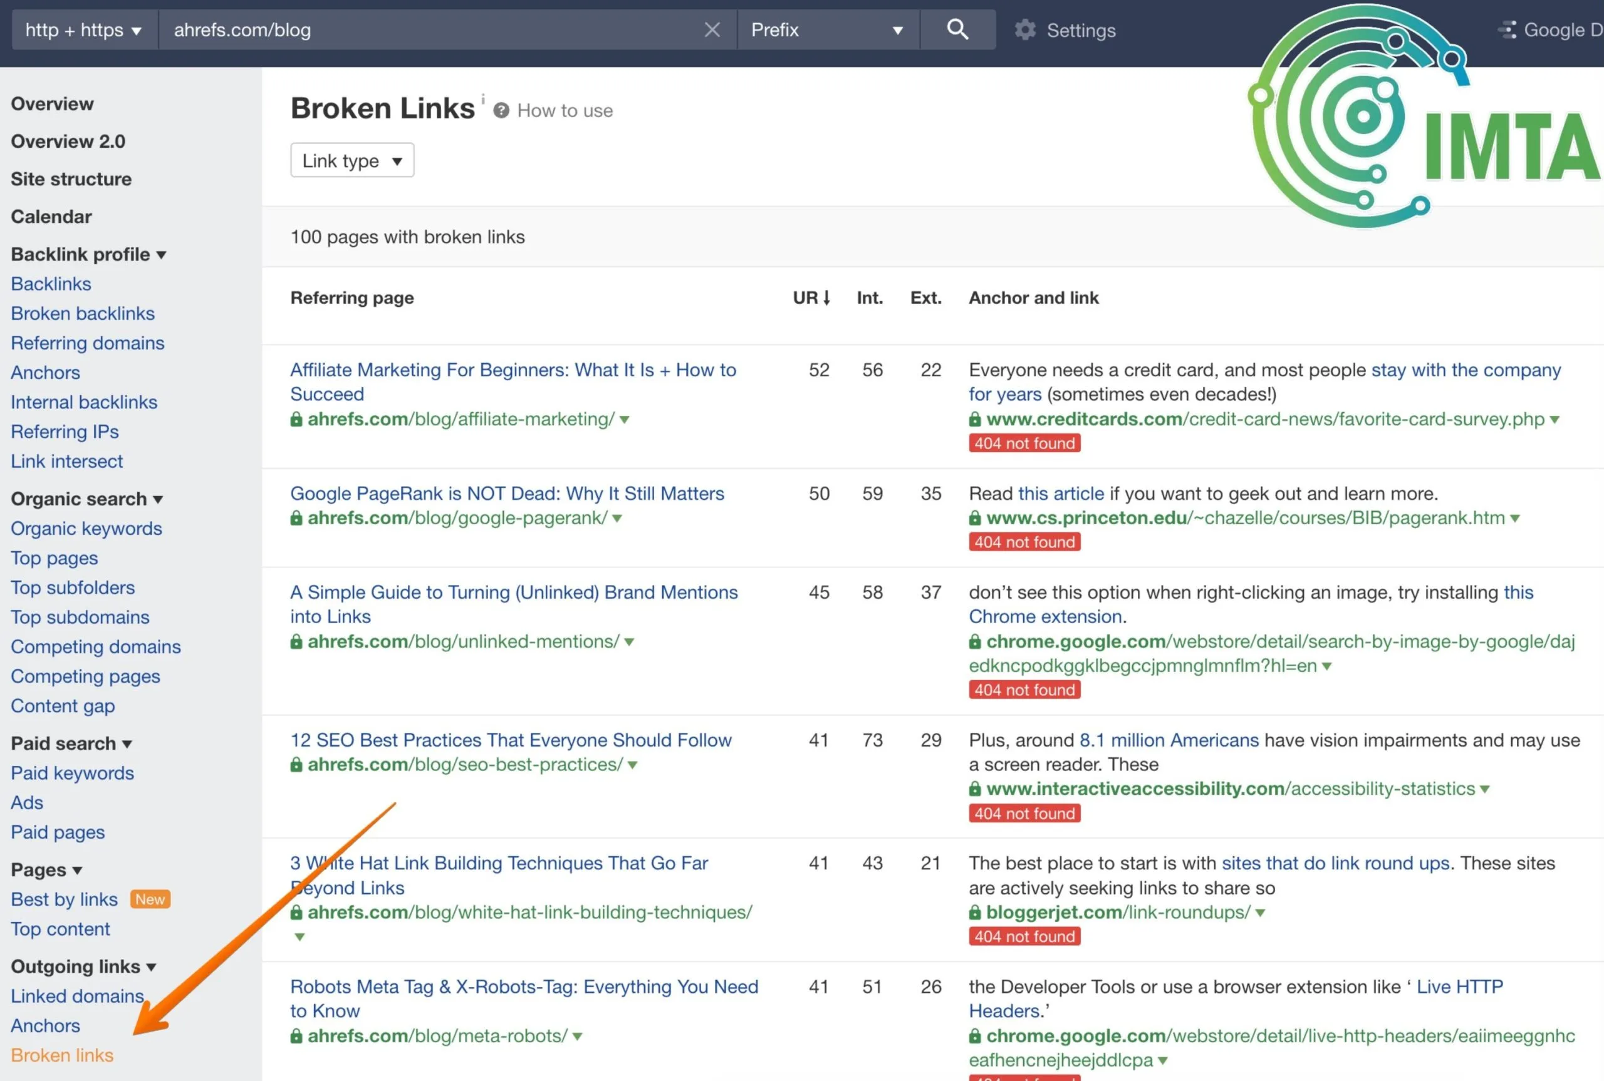Open Competing pages report
The height and width of the screenshot is (1081, 1604).
pyautogui.click(x=85, y=676)
